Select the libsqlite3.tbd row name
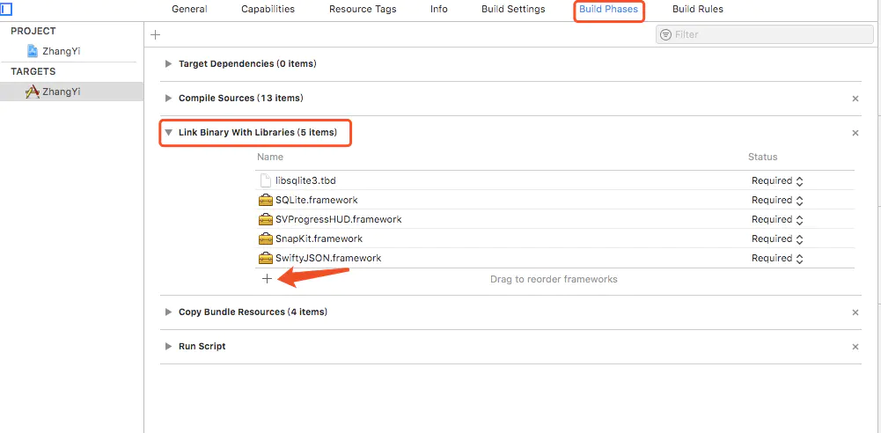The image size is (881, 433). [305, 180]
